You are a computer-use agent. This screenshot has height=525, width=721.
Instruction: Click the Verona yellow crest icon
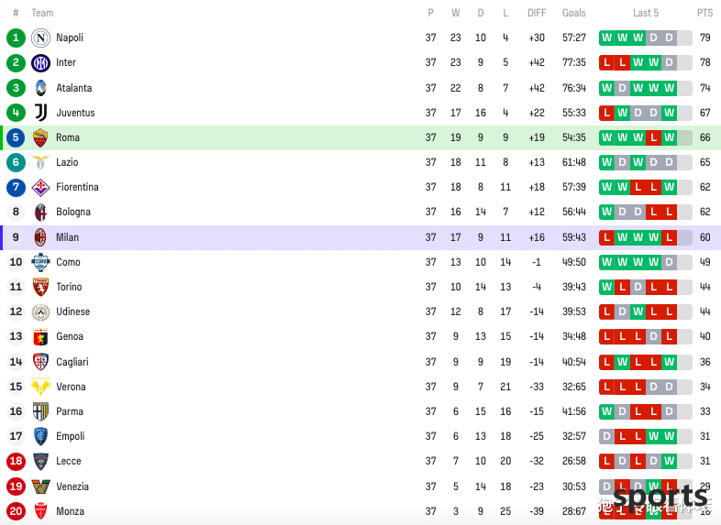[40, 387]
